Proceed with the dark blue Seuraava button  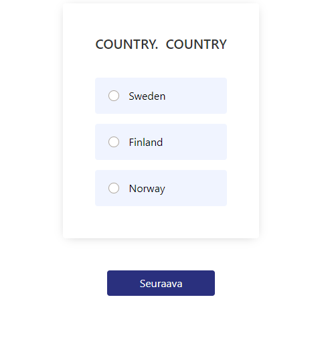pyautogui.click(x=161, y=283)
